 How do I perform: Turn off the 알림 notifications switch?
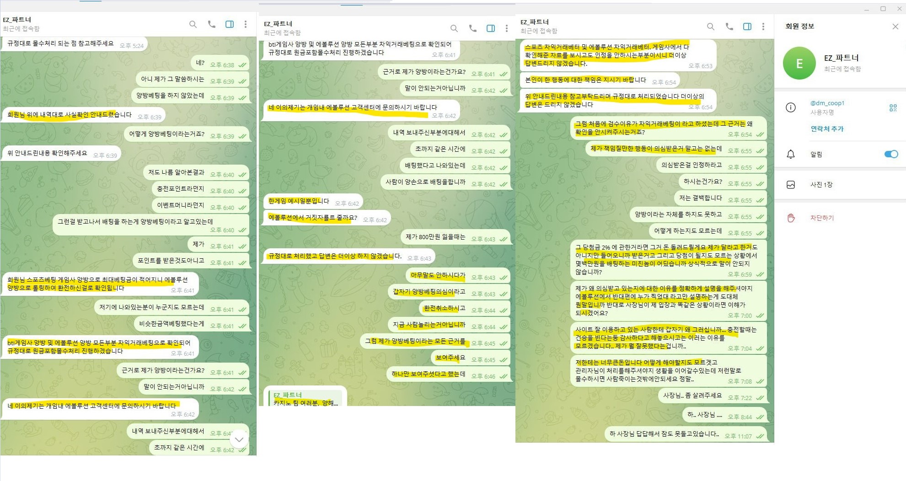tap(891, 154)
